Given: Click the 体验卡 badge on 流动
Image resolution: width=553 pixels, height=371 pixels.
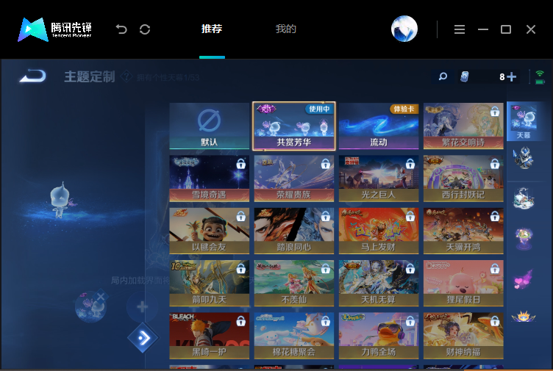Looking at the screenshot, I should pos(404,109).
